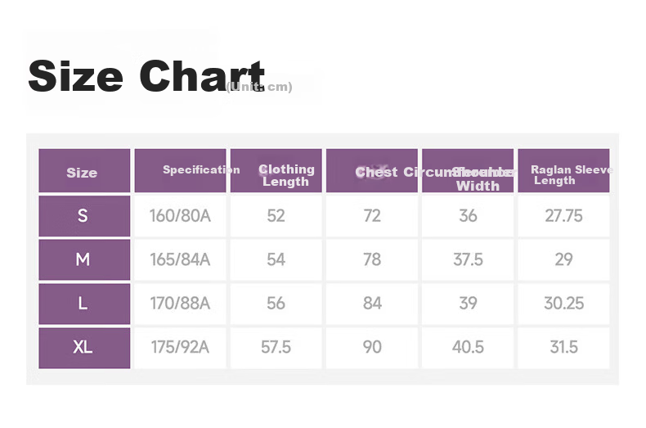The image size is (646, 428).
Task: Select the 175/92A specification cell
Action: (181, 348)
